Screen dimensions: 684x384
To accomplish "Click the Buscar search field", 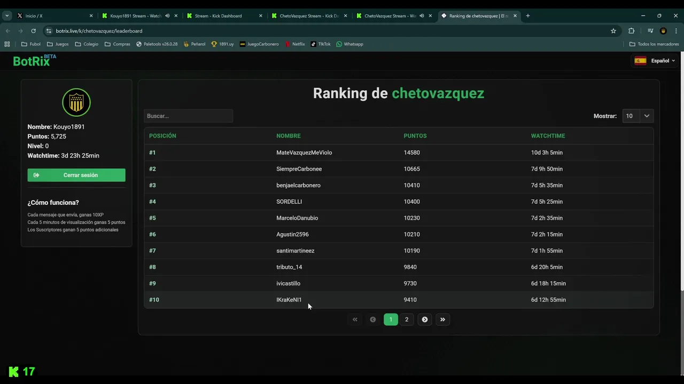I will pyautogui.click(x=188, y=116).
